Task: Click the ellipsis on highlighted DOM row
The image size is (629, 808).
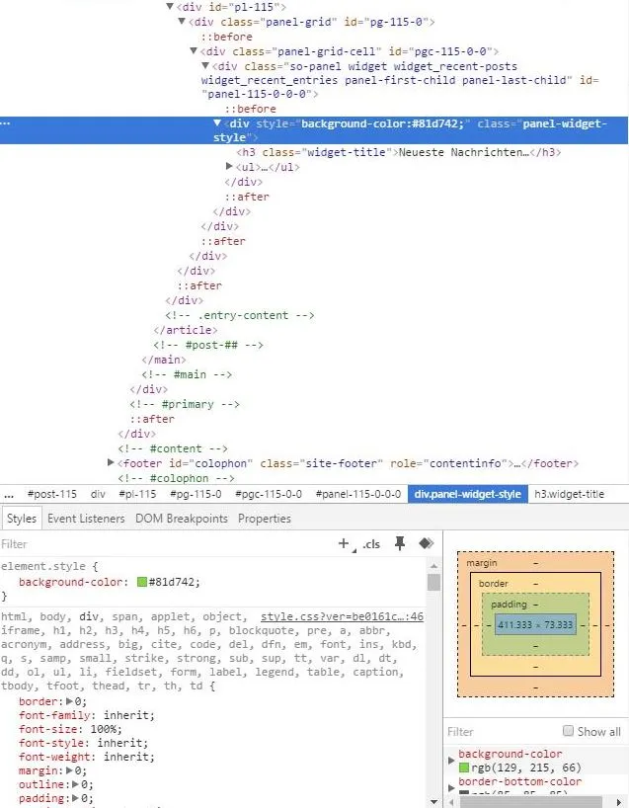Action: [6, 123]
